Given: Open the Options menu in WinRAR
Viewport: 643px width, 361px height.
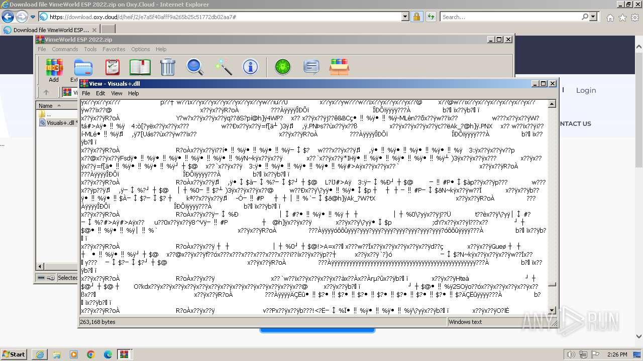Looking at the screenshot, I should (x=141, y=49).
